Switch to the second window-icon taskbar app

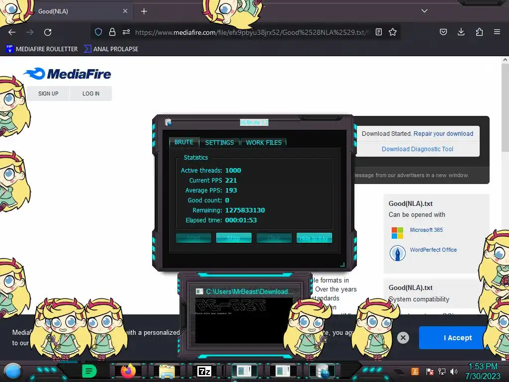[x=282, y=371]
